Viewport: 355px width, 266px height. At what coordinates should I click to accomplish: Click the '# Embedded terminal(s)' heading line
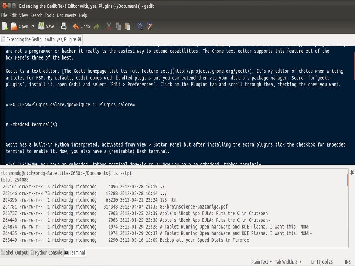(32, 124)
